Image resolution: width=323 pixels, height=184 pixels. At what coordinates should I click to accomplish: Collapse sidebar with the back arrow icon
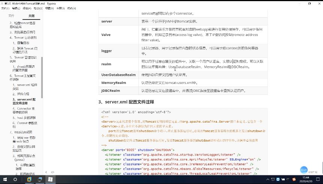(x=46, y=172)
